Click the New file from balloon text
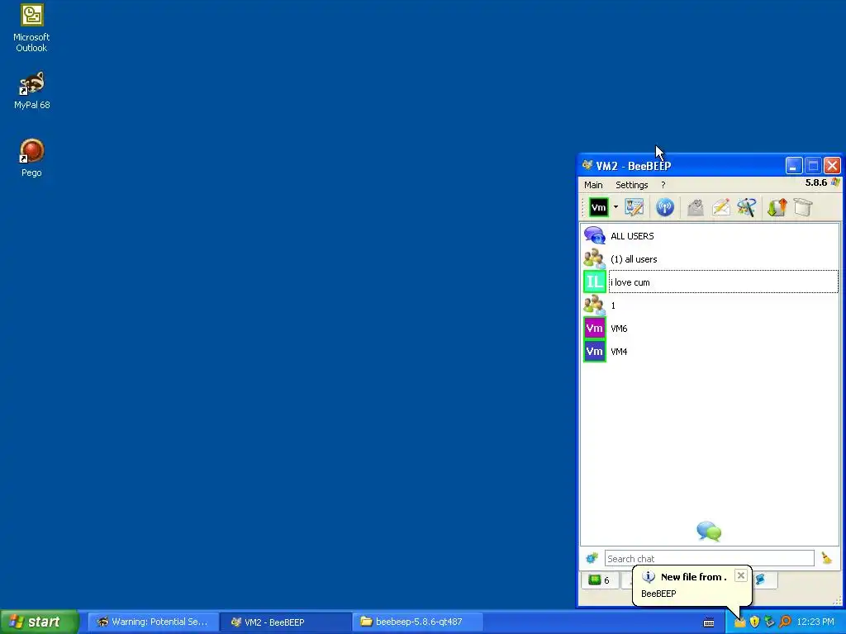This screenshot has height=634, width=846. pos(693,577)
